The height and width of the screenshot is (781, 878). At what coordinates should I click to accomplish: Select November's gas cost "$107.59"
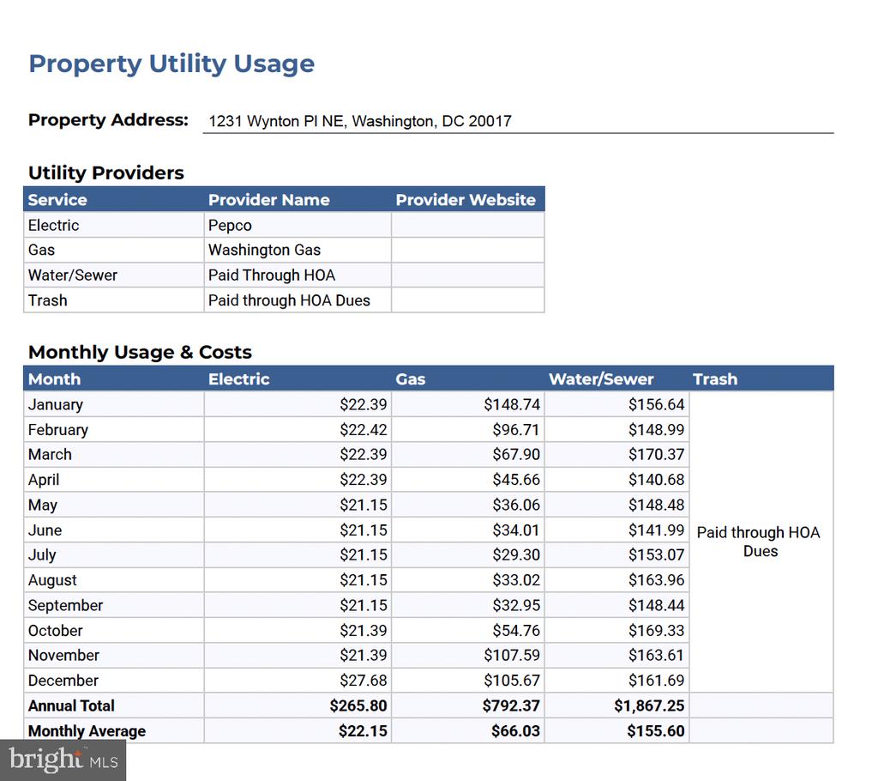point(512,656)
